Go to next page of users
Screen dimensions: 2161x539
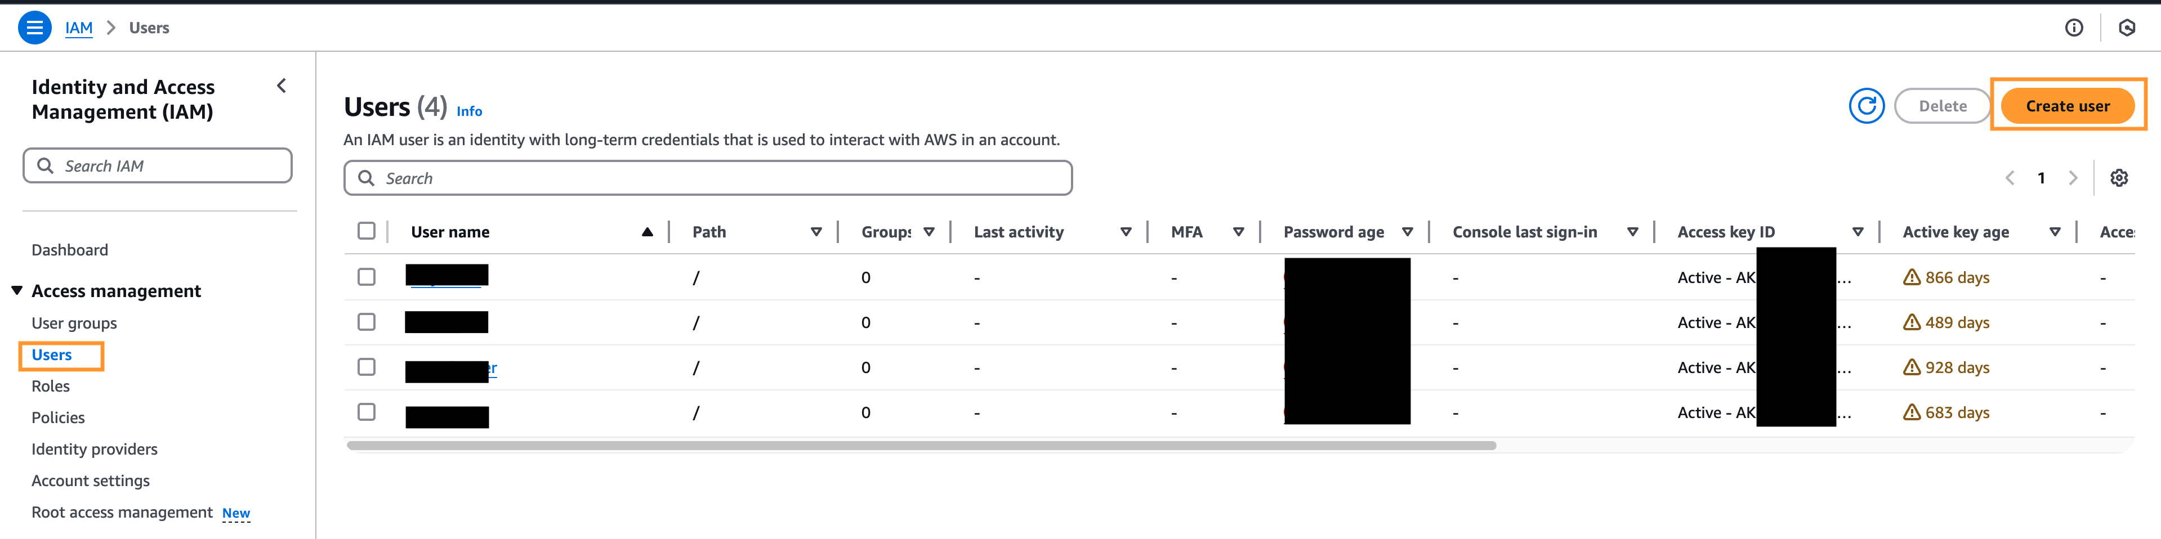point(2073,178)
